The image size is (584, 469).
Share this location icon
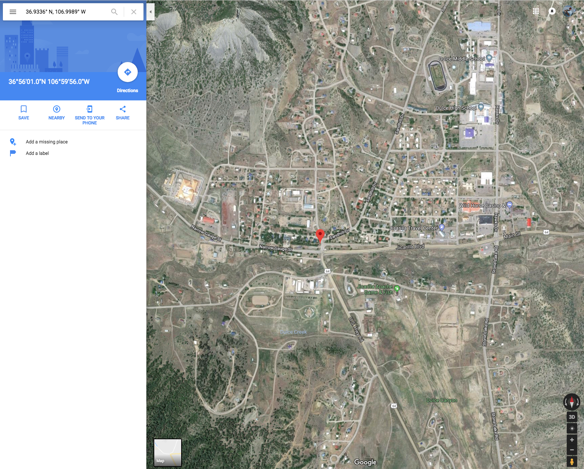(123, 109)
